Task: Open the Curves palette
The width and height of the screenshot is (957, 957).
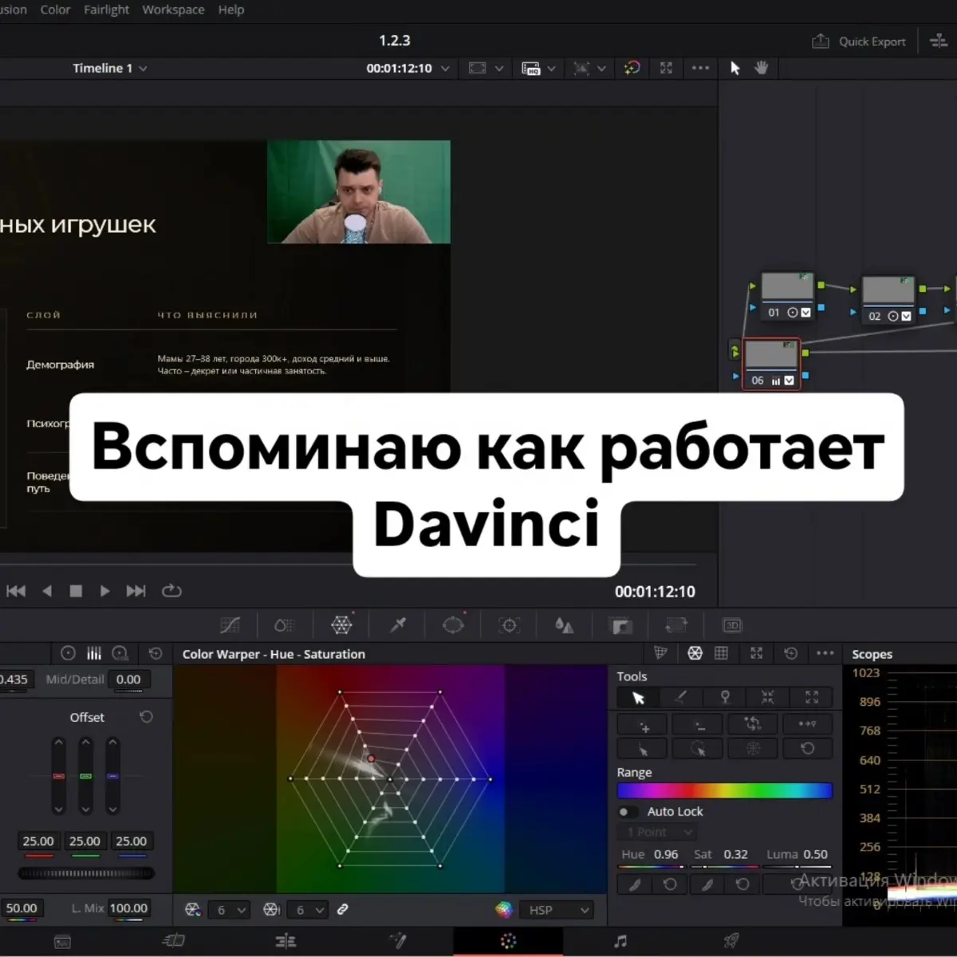Action: coord(230,625)
